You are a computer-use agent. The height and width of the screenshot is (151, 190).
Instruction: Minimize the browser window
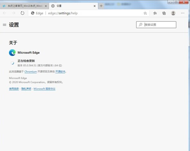171,2
